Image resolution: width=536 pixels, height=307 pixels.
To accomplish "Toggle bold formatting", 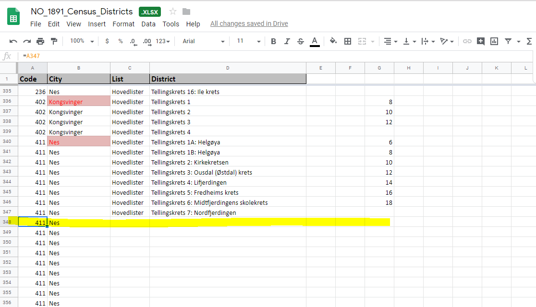I will (273, 41).
